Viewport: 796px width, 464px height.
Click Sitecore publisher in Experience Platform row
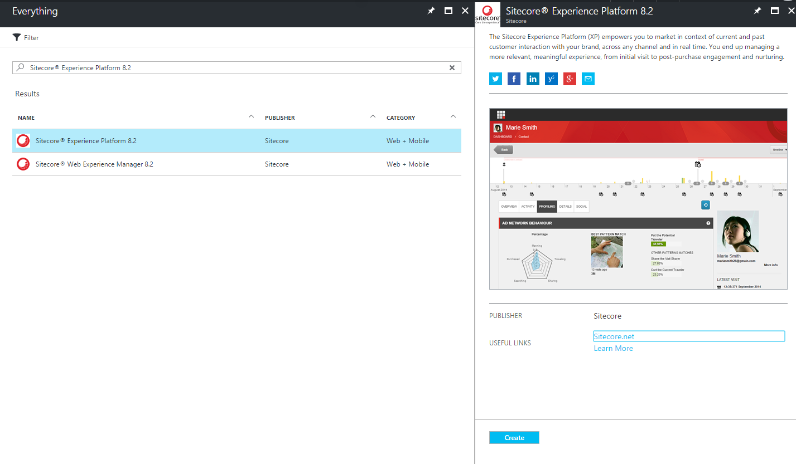tap(277, 141)
